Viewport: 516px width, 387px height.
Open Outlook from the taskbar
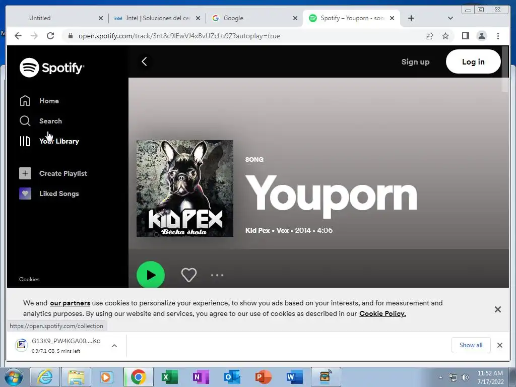(232, 377)
